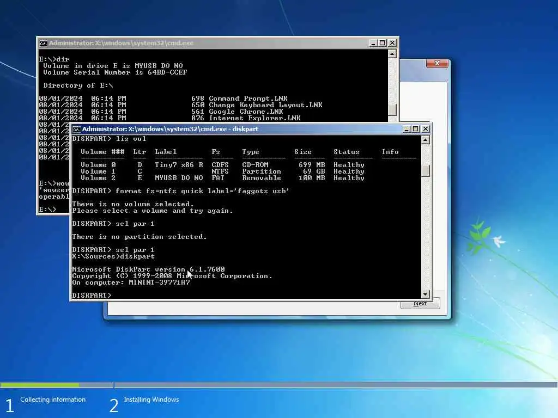Click the 'Volume 2' row in diskpart

point(222,178)
